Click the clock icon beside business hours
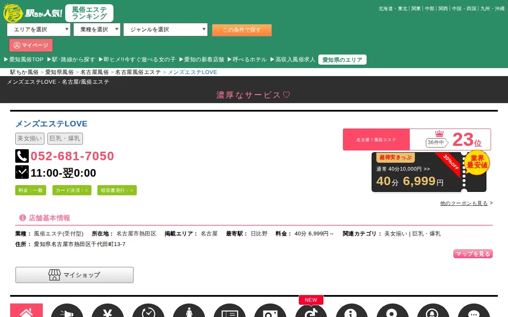Viewport: 508px width, 317px height. (x=22, y=172)
